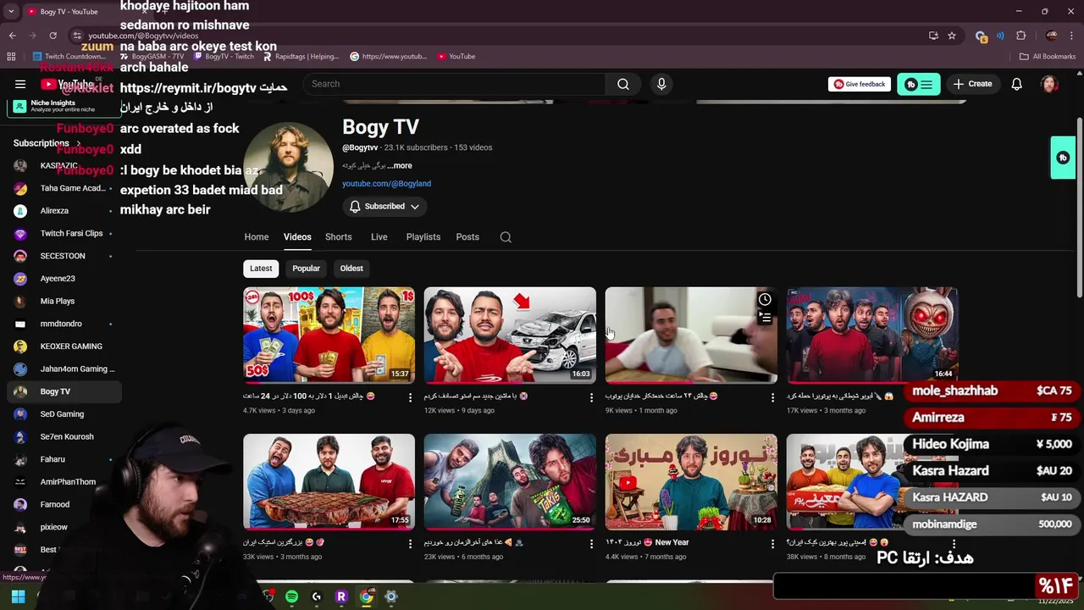Open the green TubeBuddy menu button in header

click(x=919, y=84)
